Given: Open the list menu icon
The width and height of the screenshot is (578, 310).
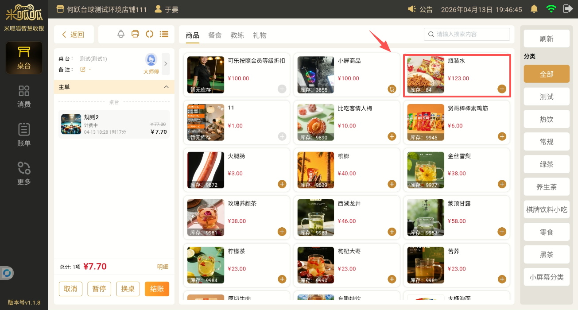Looking at the screenshot, I should click(164, 34).
